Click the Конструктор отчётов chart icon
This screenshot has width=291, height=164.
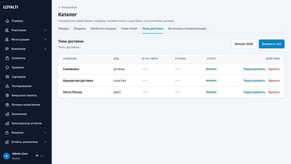7,123
